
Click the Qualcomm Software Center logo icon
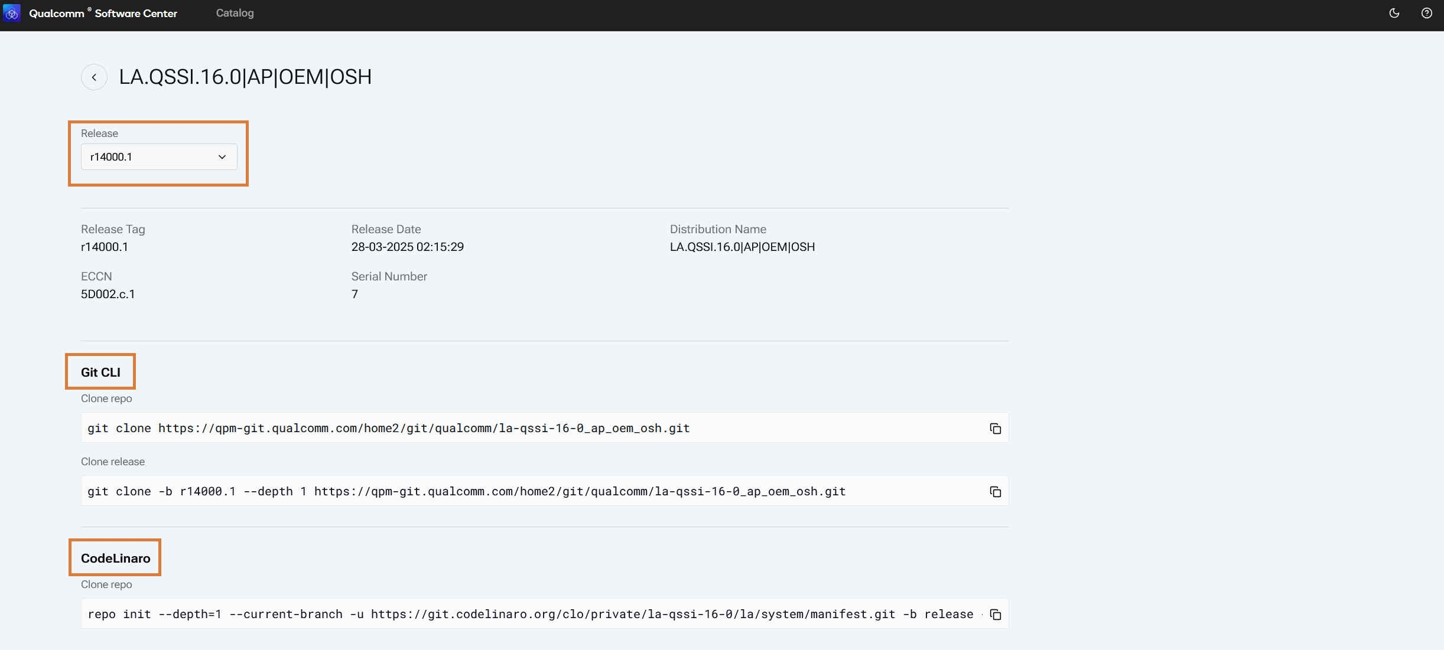pos(12,13)
